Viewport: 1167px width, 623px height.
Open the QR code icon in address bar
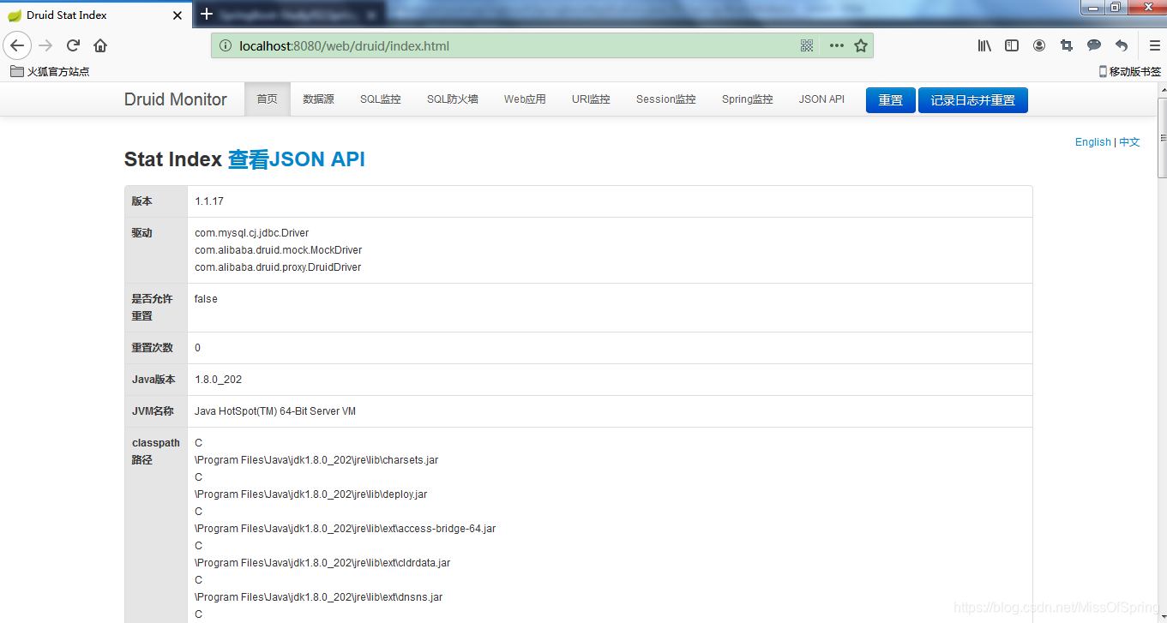click(807, 45)
